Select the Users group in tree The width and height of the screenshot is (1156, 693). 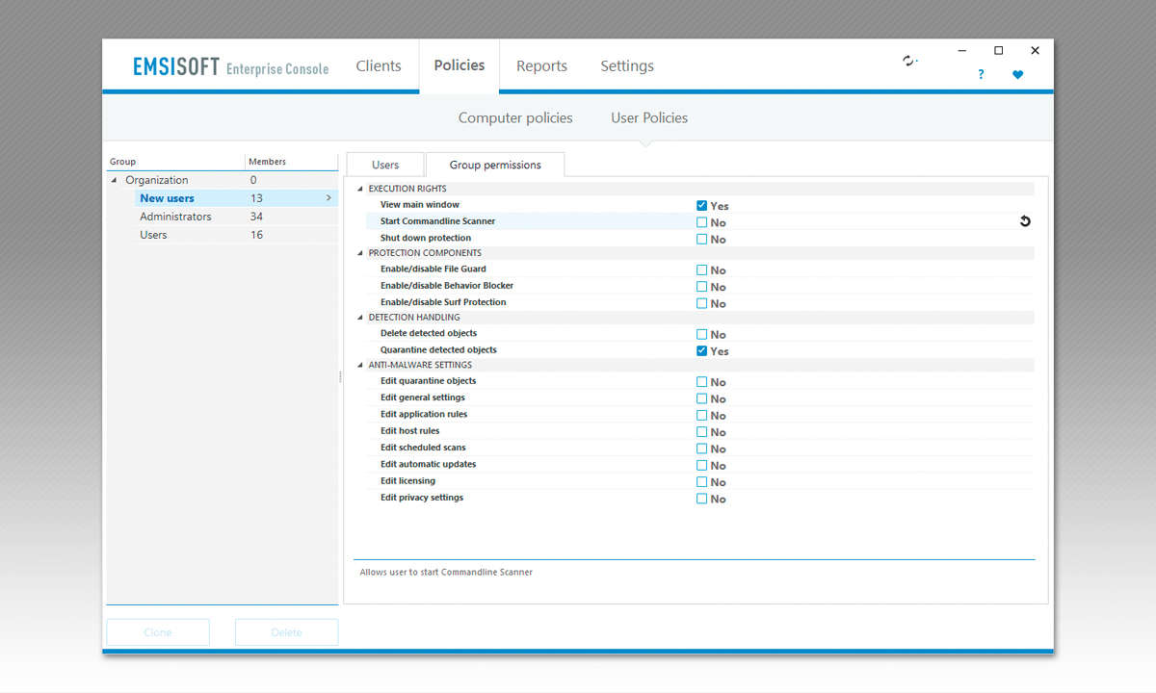pos(153,235)
